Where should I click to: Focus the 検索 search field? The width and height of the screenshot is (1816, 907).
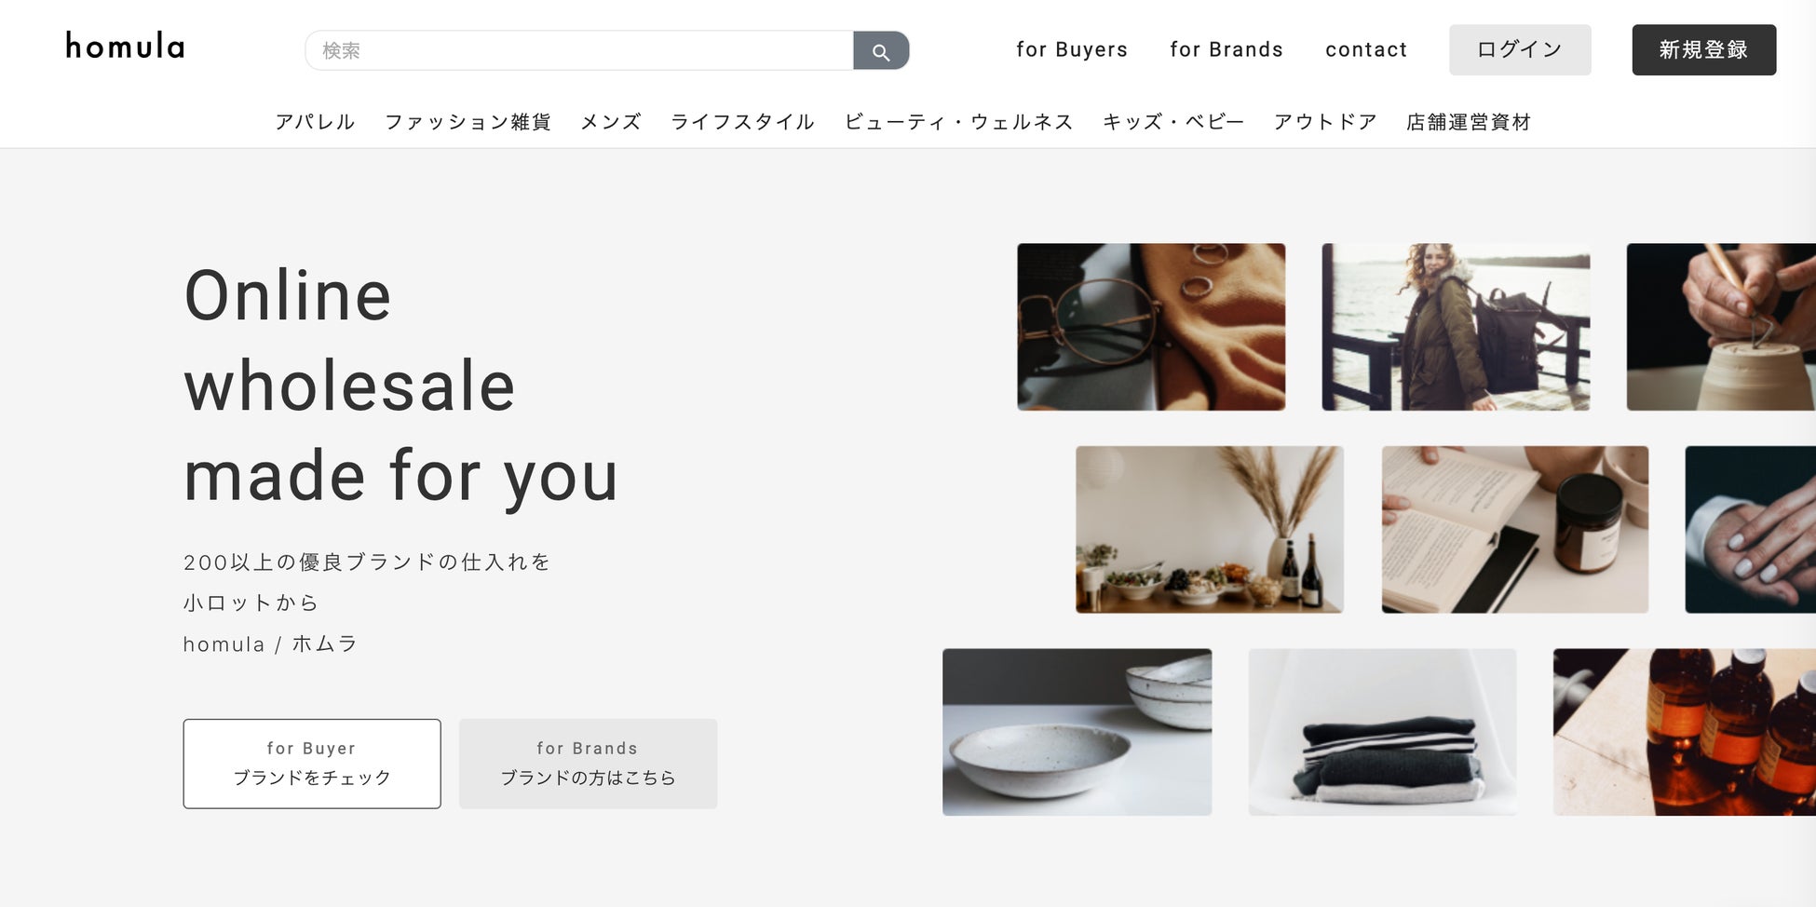[579, 50]
